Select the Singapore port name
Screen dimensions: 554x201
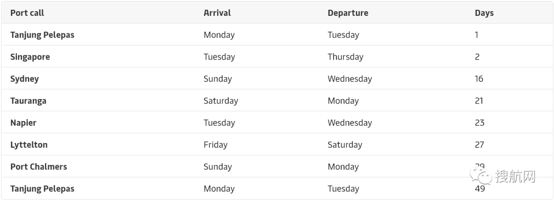tap(30, 57)
